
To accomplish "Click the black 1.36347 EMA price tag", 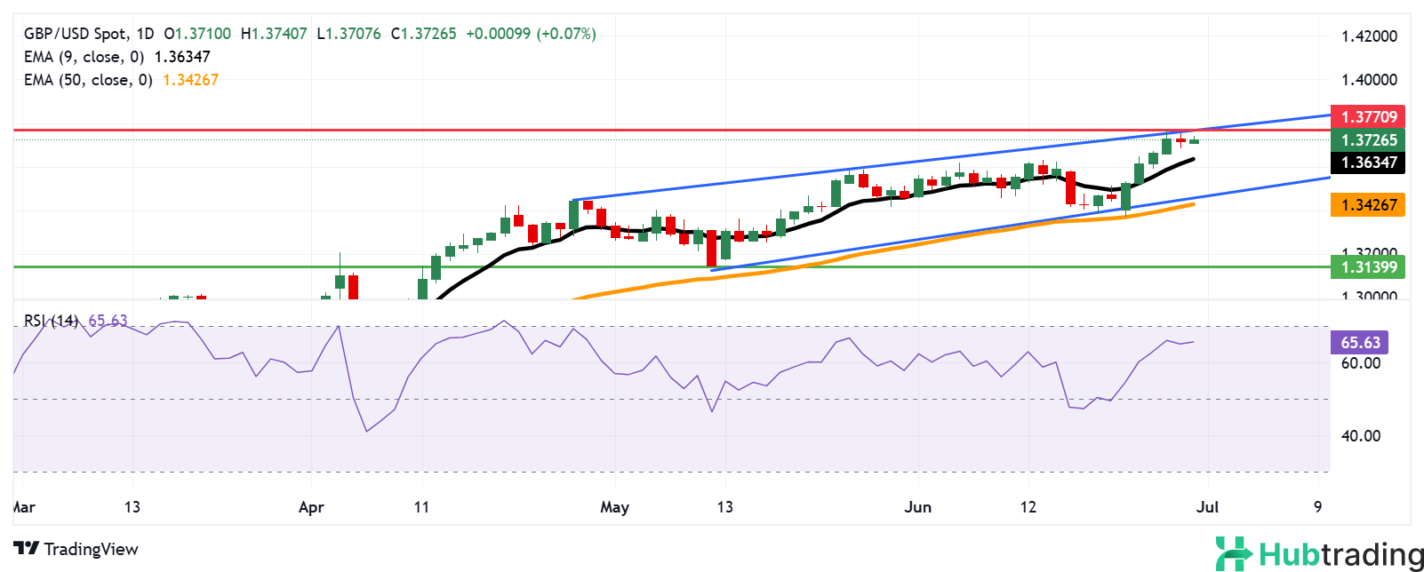I will (x=1368, y=163).
